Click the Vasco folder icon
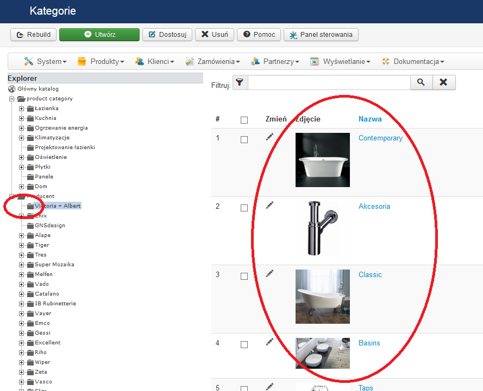This screenshot has height=391, width=483. point(30,382)
